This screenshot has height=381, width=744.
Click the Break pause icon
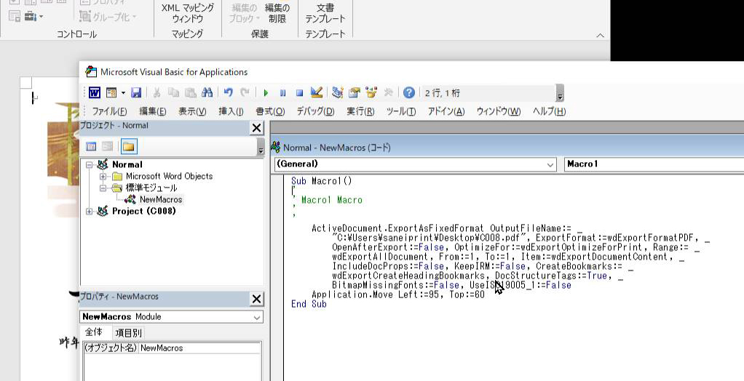[282, 93]
